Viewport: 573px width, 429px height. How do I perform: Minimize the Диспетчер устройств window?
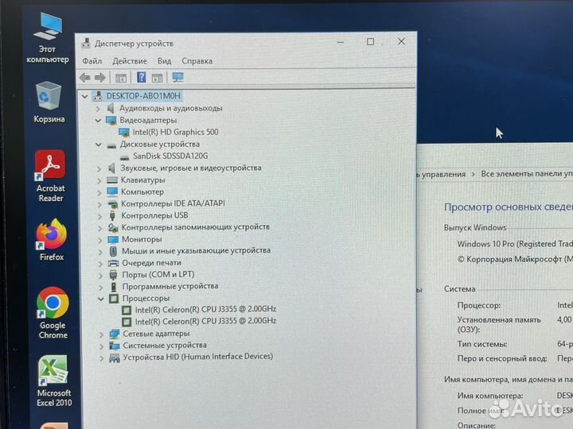click(x=341, y=42)
